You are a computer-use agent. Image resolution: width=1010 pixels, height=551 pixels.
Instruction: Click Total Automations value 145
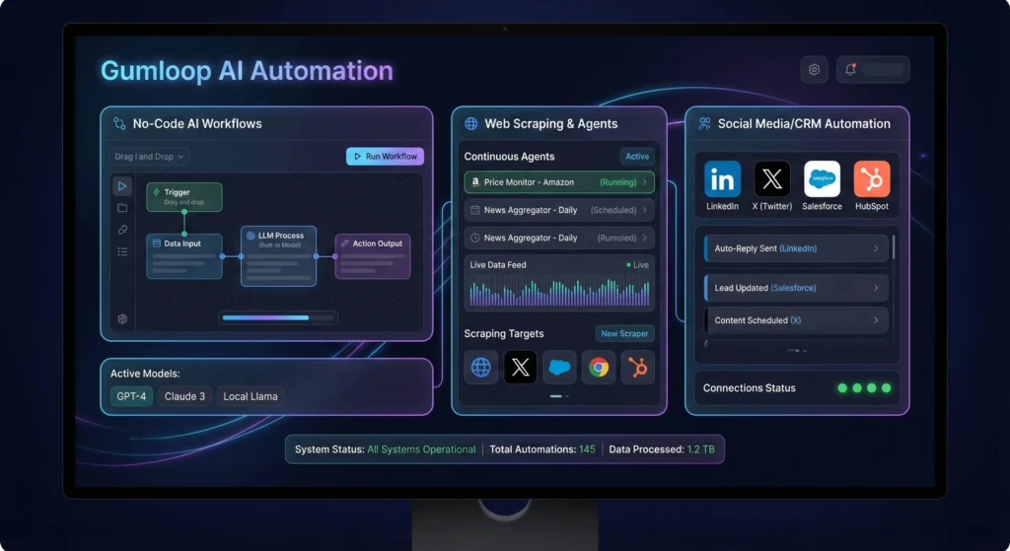click(x=587, y=449)
